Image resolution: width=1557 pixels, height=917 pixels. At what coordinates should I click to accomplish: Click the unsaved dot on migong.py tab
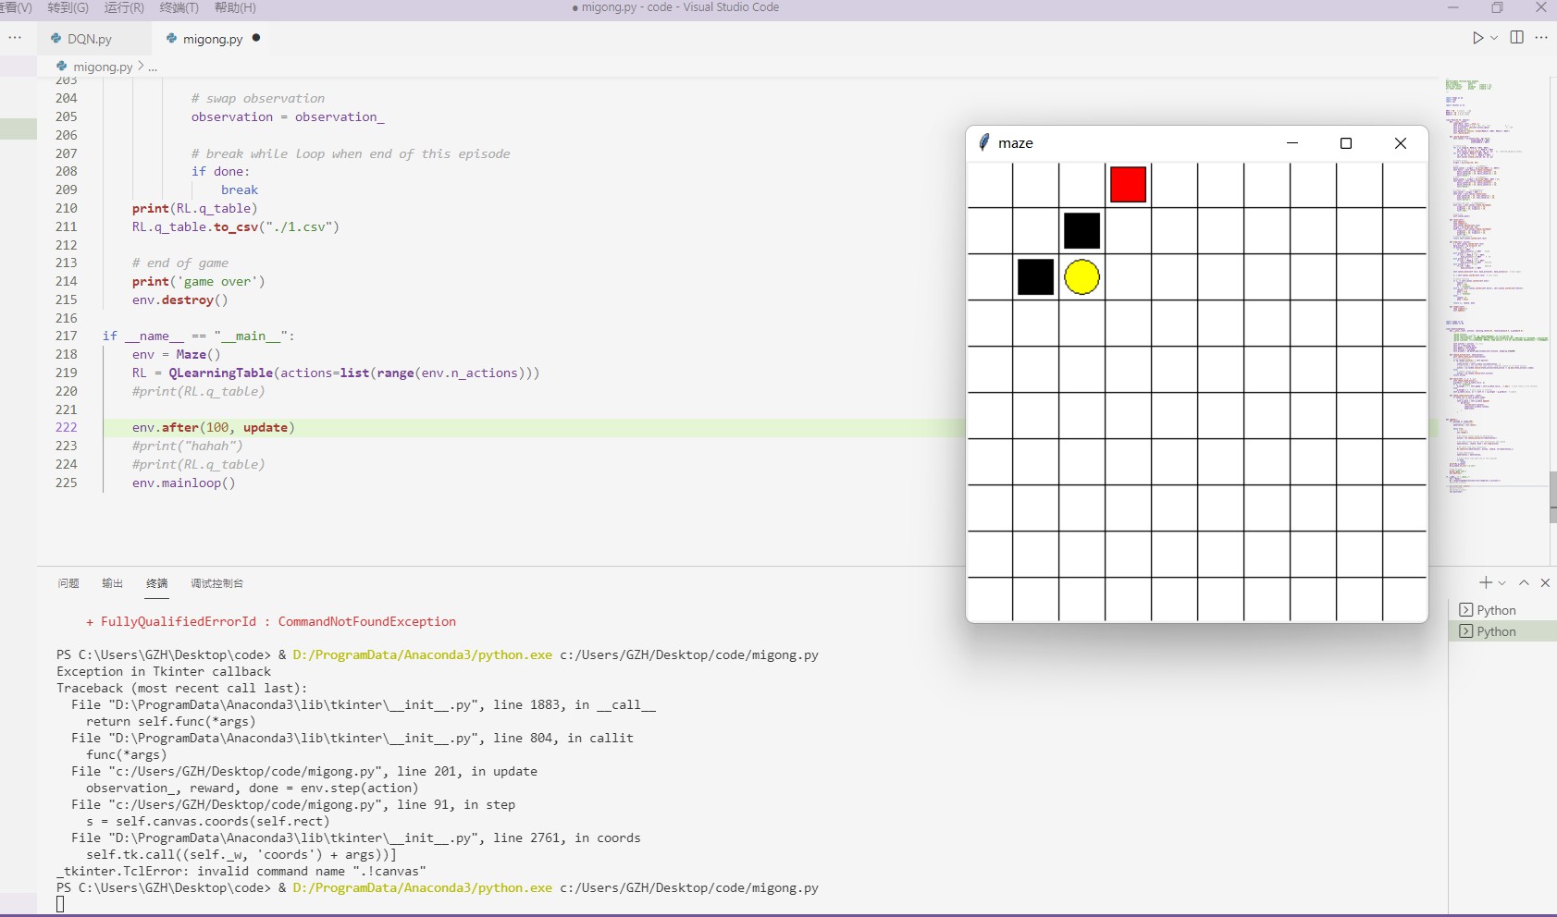256,38
